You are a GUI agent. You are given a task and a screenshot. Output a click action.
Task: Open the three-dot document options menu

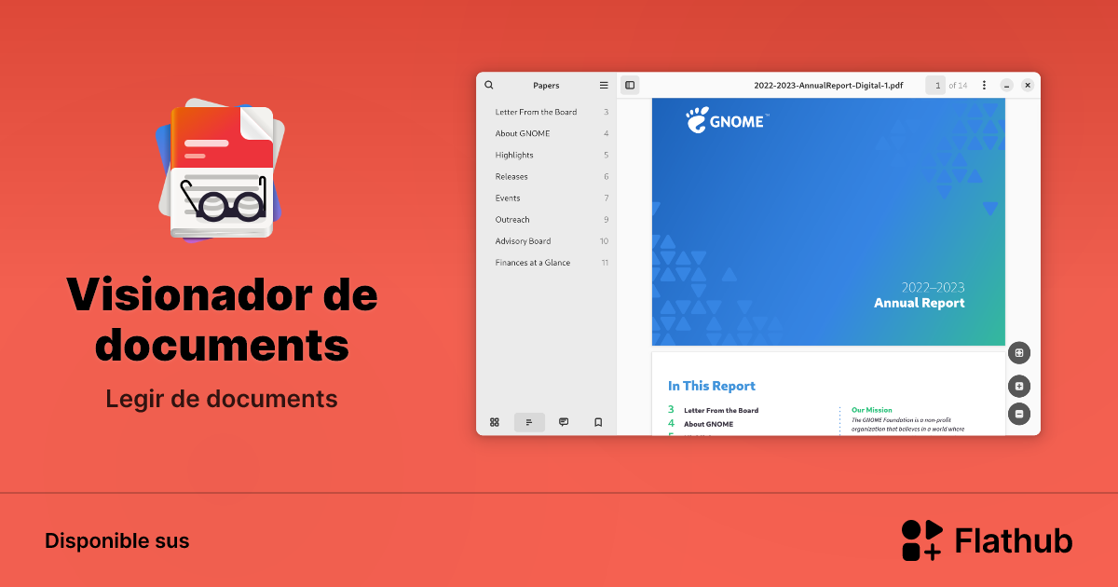(984, 85)
